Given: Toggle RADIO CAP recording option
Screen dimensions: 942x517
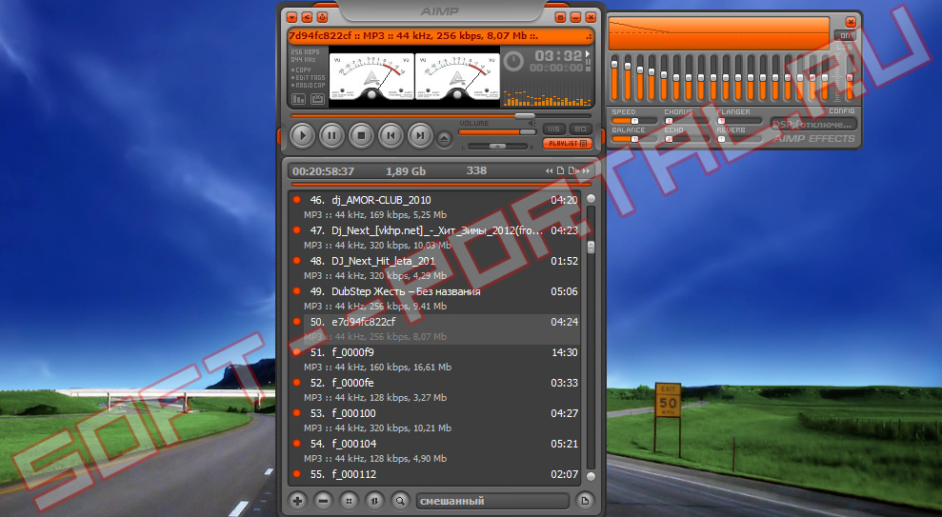Looking at the screenshot, I should click(x=309, y=86).
